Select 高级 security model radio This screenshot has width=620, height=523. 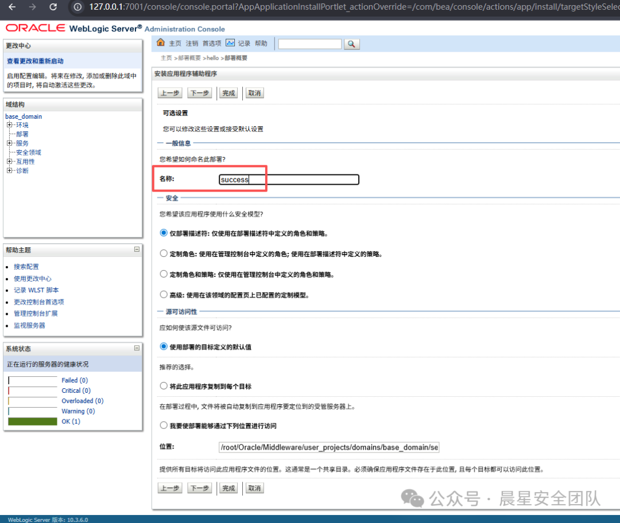point(164,294)
